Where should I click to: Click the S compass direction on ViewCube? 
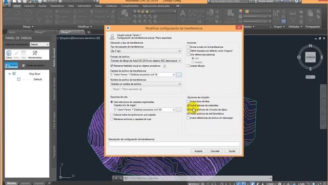coord(310,69)
